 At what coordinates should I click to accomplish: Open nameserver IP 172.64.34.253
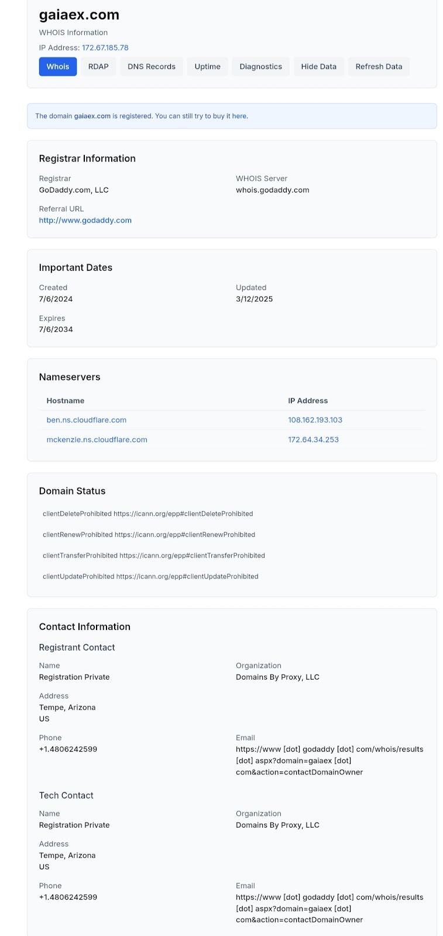click(314, 440)
